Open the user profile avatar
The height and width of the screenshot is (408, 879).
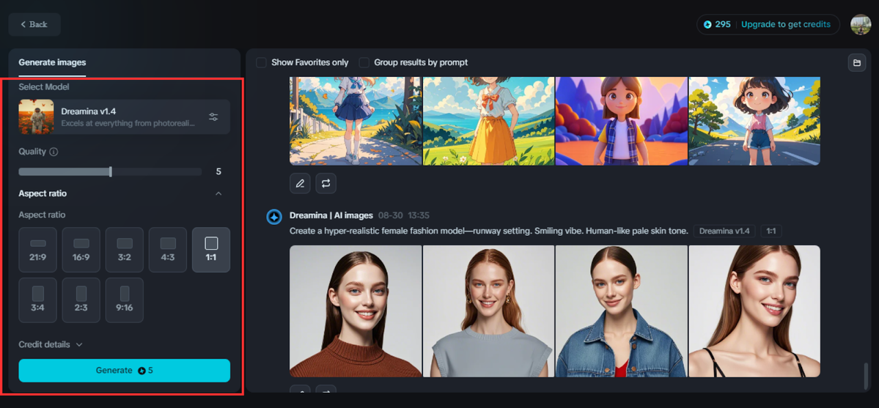pos(860,24)
